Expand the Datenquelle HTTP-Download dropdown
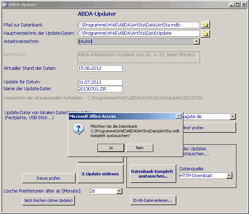Viewport: 249px width, 214px height. pyautogui.click(x=229, y=176)
